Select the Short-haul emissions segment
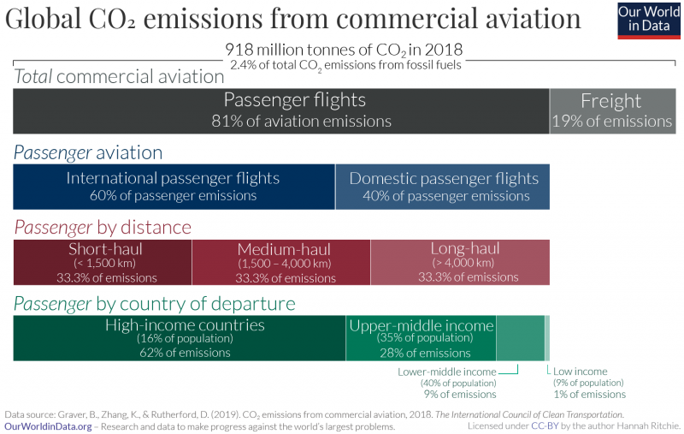The height and width of the screenshot is (434, 684). (102, 263)
